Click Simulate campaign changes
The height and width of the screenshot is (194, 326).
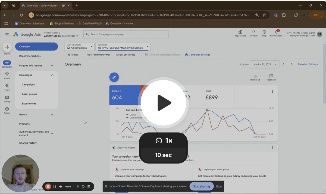point(163,55)
